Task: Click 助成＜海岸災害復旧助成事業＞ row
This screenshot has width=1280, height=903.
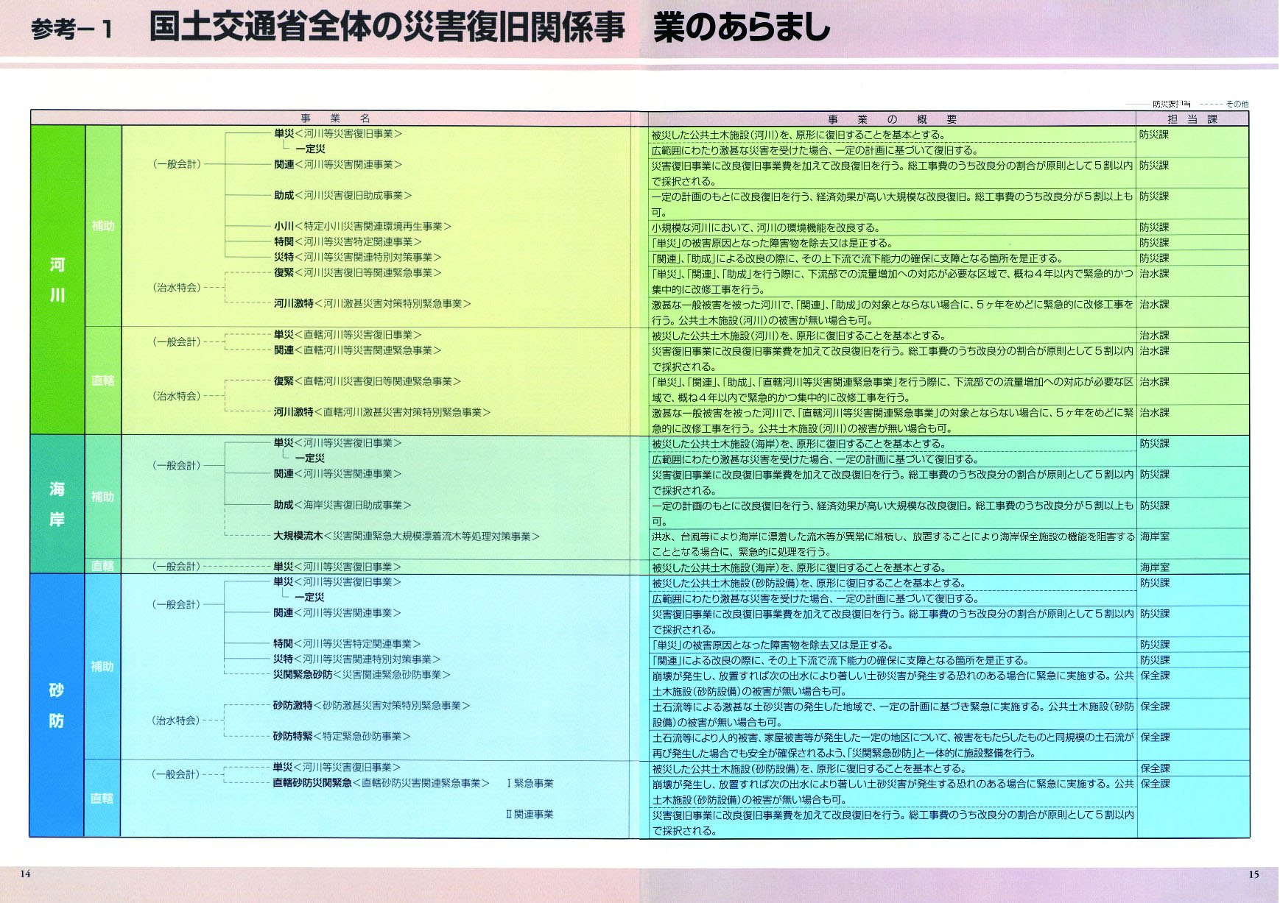Action: pyautogui.click(x=342, y=505)
